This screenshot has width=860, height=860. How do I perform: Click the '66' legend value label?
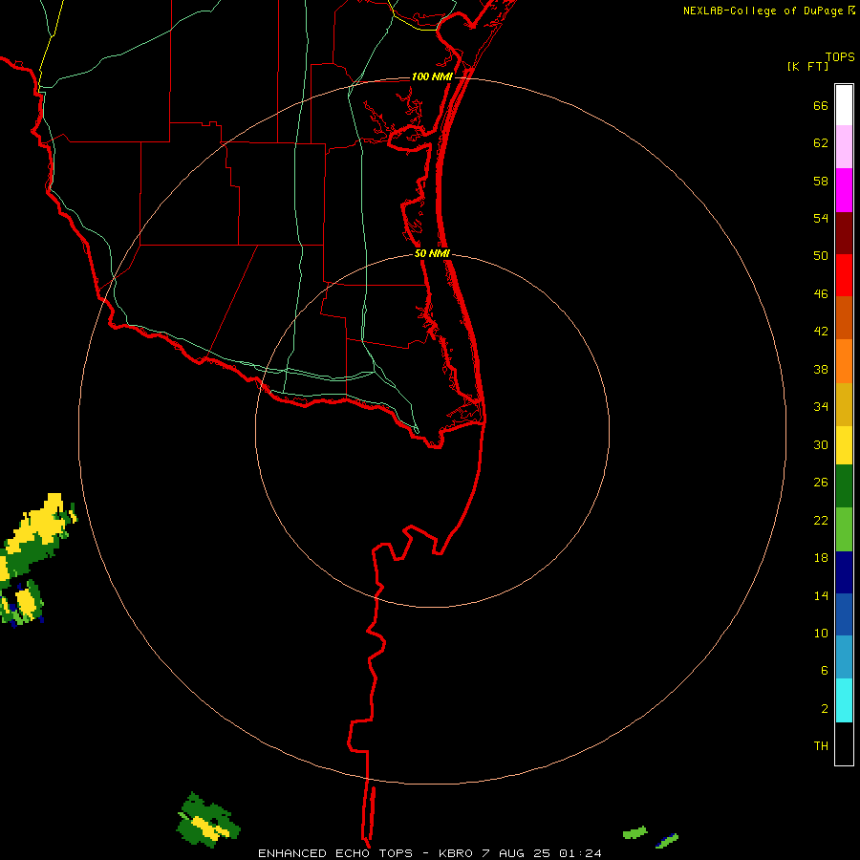pos(821,106)
